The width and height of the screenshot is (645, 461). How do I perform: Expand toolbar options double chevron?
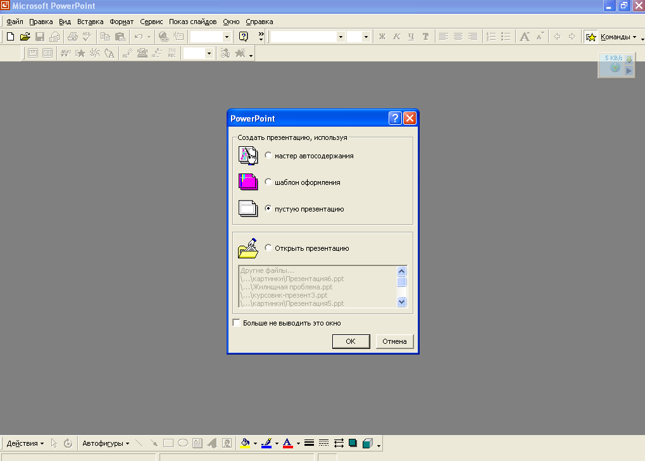tap(261, 37)
